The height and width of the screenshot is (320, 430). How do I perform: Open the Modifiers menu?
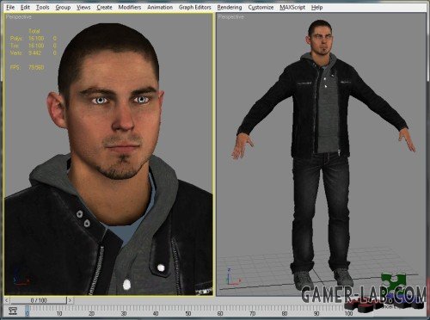[130, 7]
